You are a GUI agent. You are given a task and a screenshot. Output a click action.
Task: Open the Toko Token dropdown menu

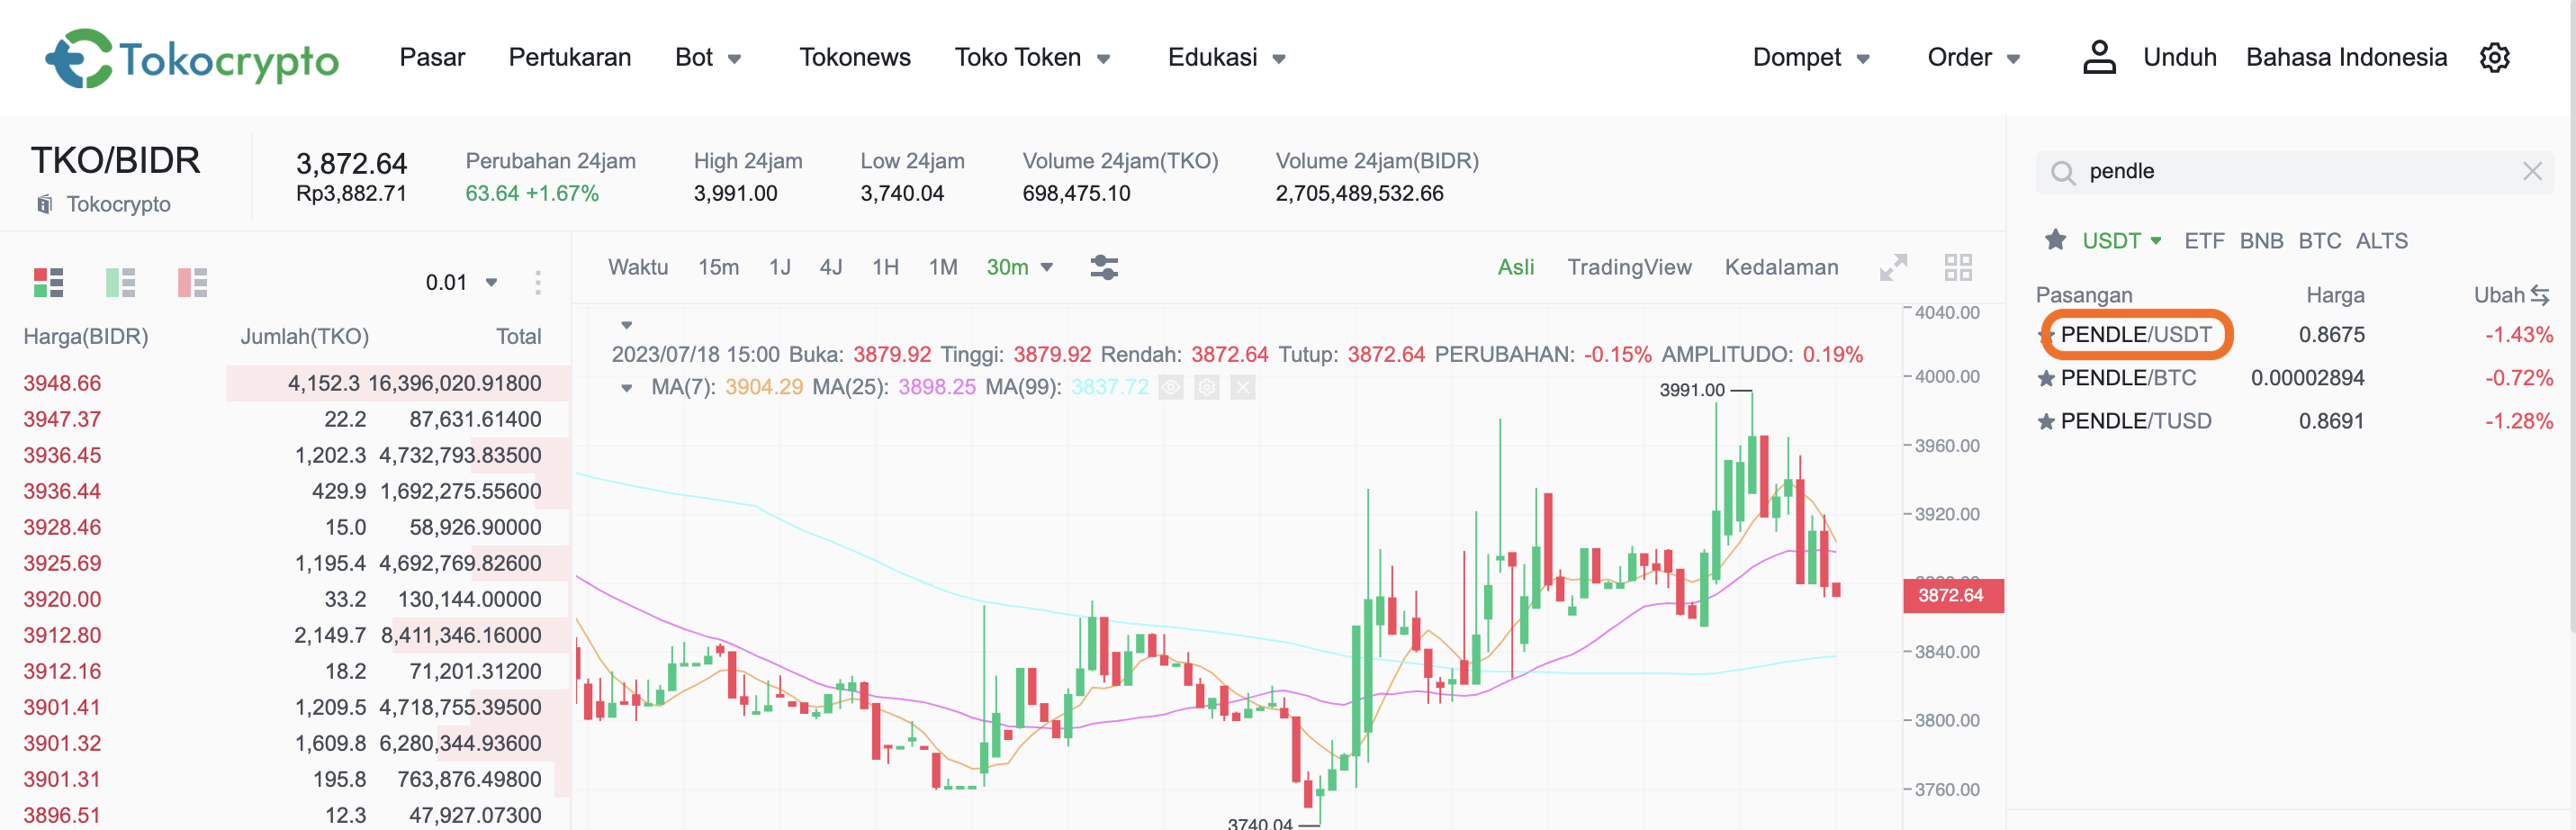[1032, 58]
